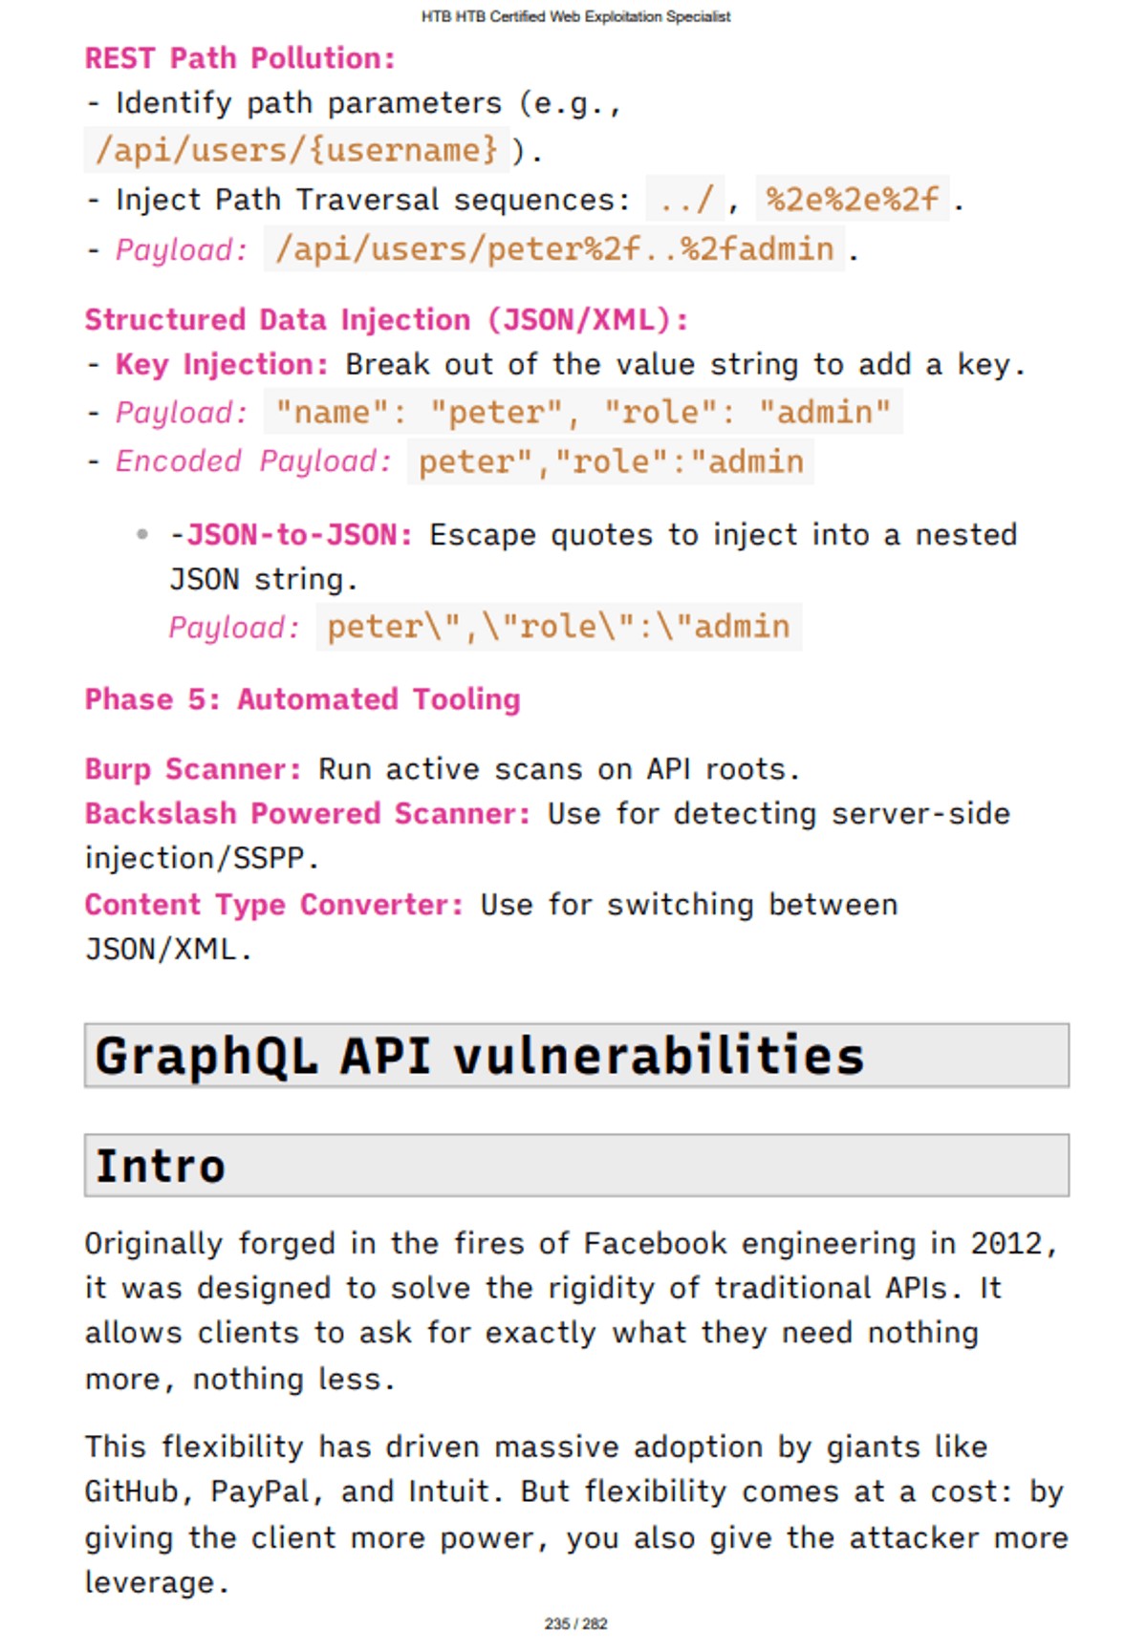Click the 'REST Path Pollution:' heading
The image size is (1147, 1650).
point(239,58)
